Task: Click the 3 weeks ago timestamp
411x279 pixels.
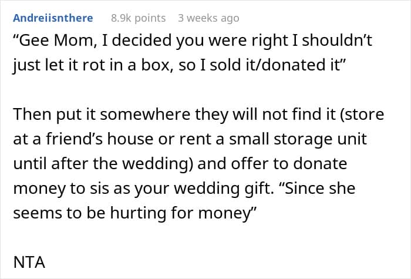Action: [x=208, y=18]
